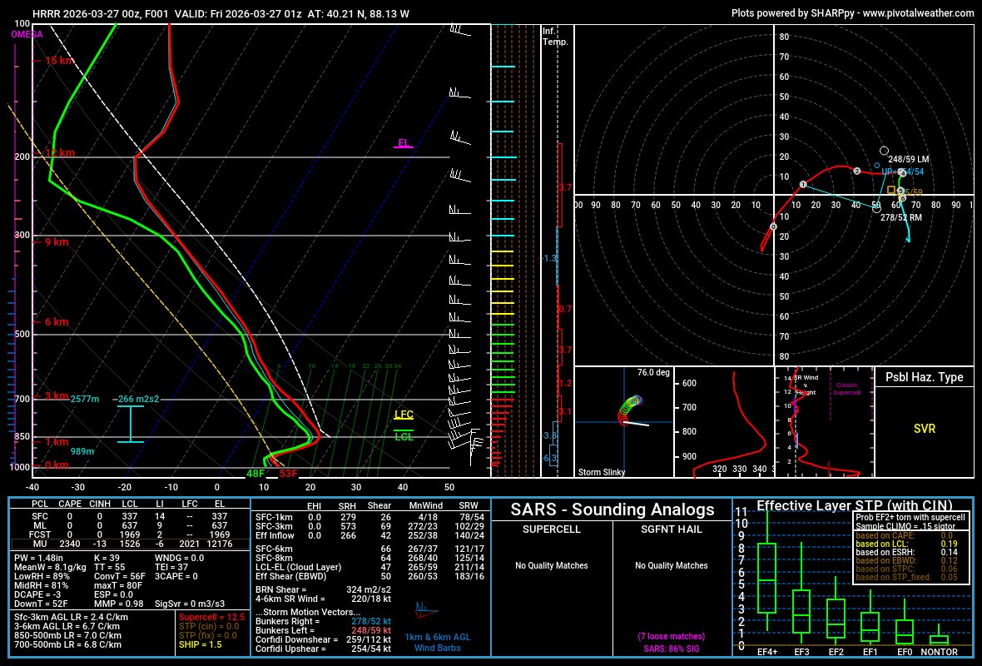Click the Corfidi Upshear row

pyautogui.click(x=323, y=649)
